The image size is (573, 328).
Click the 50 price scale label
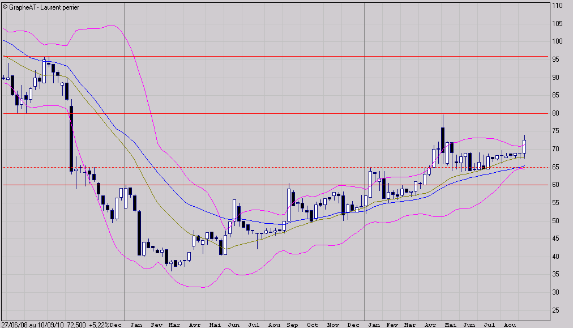click(x=555, y=220)
